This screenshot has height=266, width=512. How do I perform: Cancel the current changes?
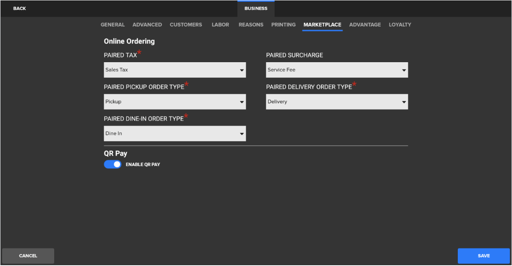[28, 256]
